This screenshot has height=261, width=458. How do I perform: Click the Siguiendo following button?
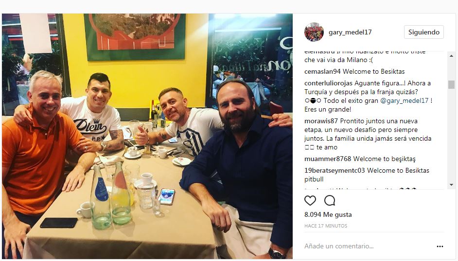[424, 32]
